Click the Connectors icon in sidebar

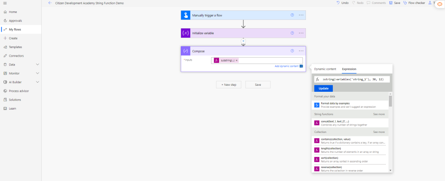(x=5, y=56)
